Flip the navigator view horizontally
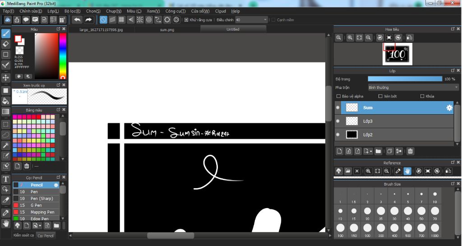This screenshot has height=246, width=462. pos(409,38)
